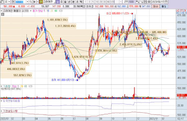Viewport: 187px width, 121px height.
Task: Click the green 신 badge icon
Action: [x=41, y=2]
